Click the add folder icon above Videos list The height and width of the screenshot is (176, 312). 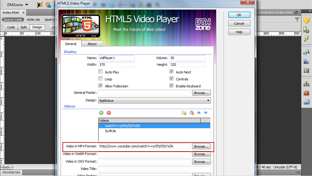click(x=184, y=113)
